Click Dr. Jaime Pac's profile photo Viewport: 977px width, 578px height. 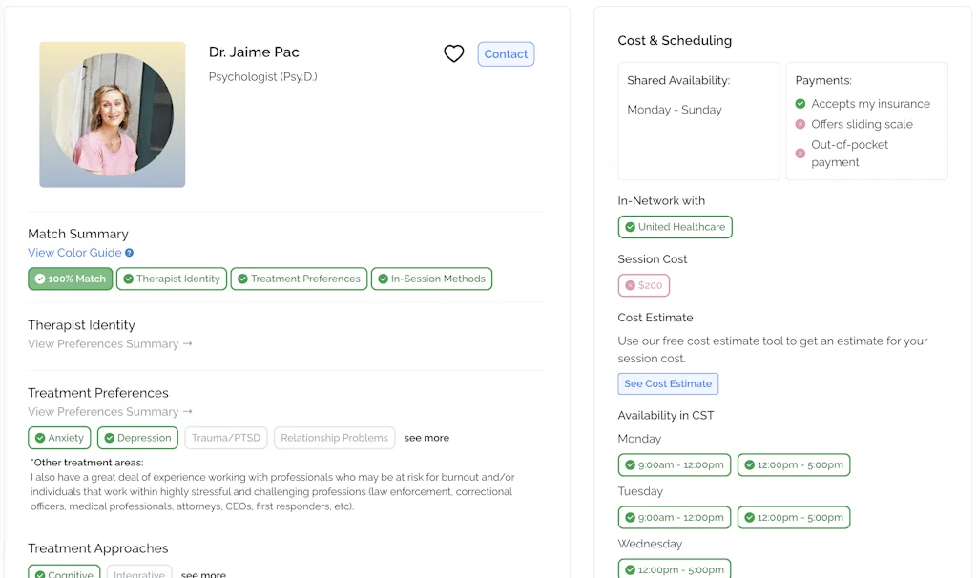click(113, 114)
